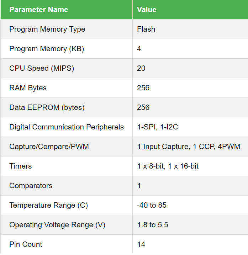Viewport: 248px width, 255px height.
Task: Select the 'Data EEPROM (bytes)' label
Action: (x=47, y=107)
